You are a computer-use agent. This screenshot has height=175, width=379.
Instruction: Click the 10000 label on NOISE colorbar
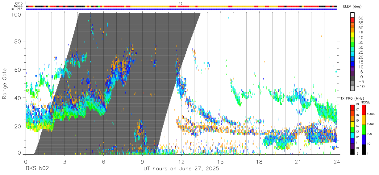[371, 114]
